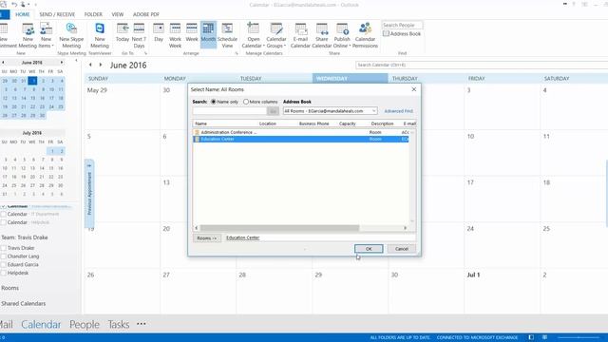Close the Select Name dialog
This screenshot has width=608, height=342.
[x=414, y=89]
